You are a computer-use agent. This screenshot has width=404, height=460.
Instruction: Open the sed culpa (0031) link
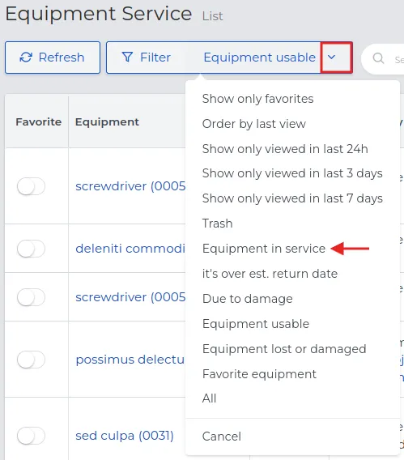(x=125, y=436)
